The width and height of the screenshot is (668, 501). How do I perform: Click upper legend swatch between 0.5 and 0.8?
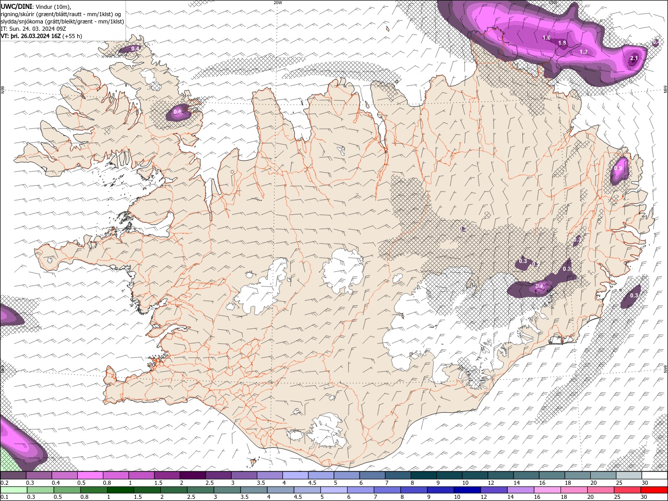90,475
